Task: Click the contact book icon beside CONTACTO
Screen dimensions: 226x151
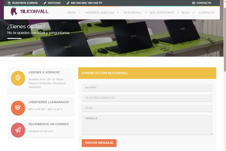Action: coord(193,3)
